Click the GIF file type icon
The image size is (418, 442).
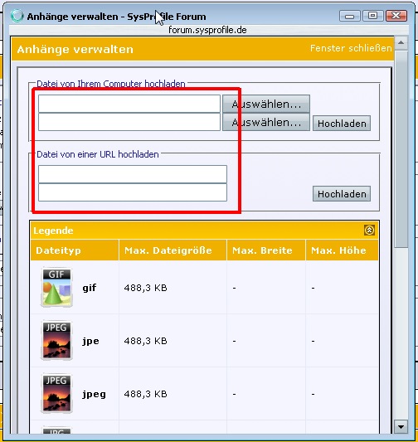coord(56,287)
